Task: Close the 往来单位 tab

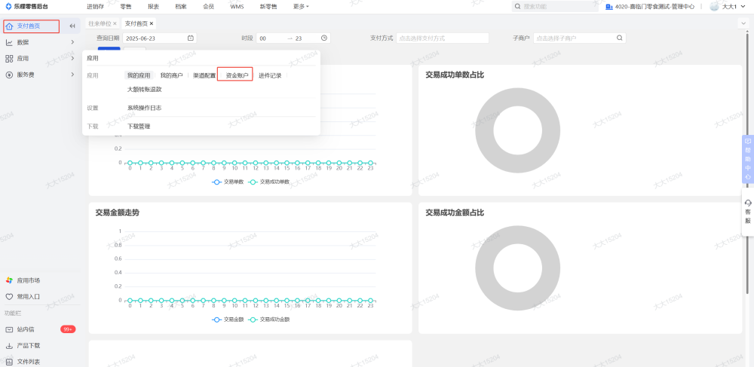Action: coord(115,23)
